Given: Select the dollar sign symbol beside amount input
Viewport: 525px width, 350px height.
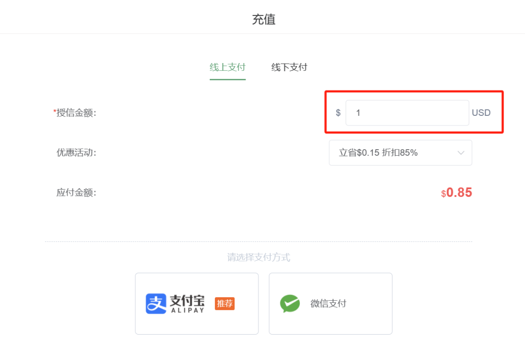Looking at the screenshot, I should [x=338, y=113].
